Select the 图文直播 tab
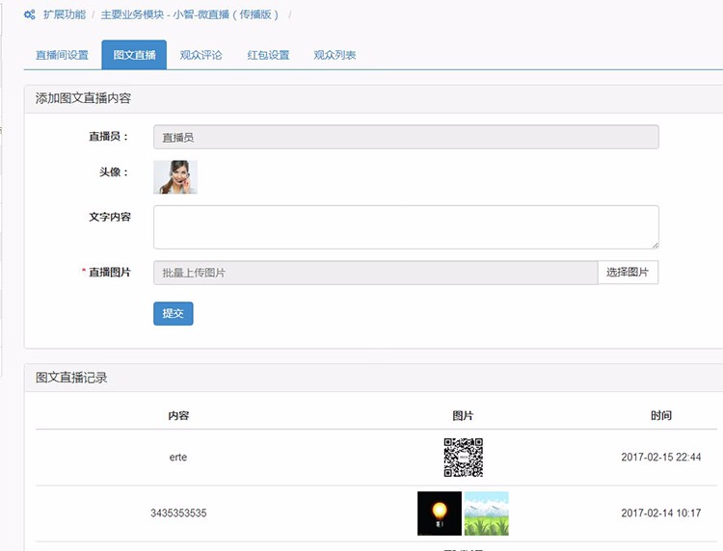The height and width of the screenshot is (551, 723). (x=134, y=55)
